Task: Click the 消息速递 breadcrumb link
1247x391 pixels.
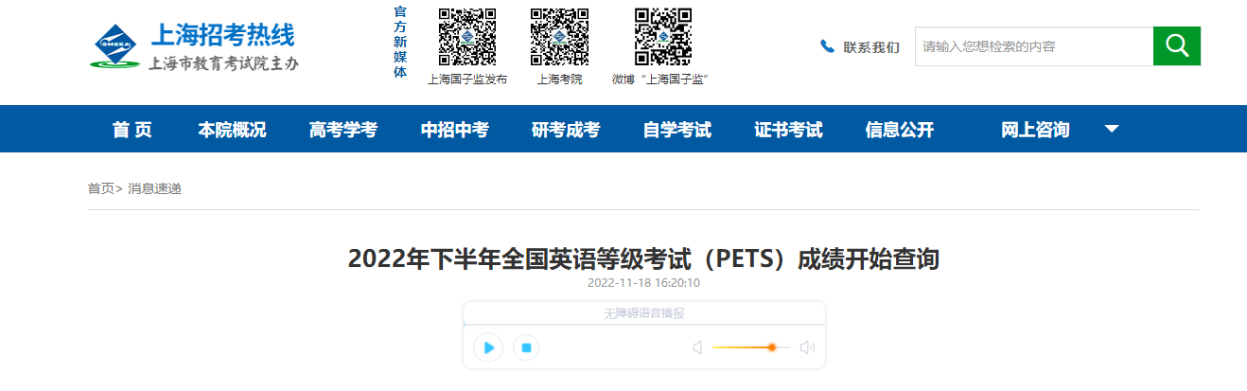Action: coord(154,188)
